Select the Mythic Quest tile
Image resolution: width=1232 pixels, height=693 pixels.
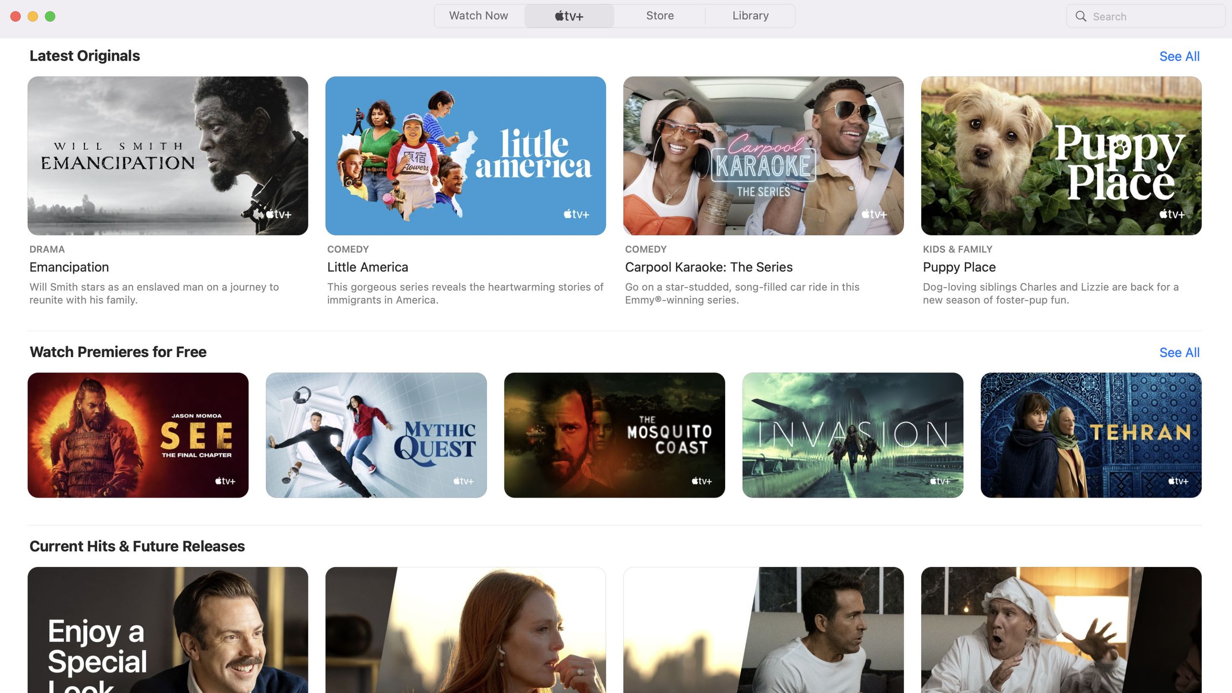(376, 435)
